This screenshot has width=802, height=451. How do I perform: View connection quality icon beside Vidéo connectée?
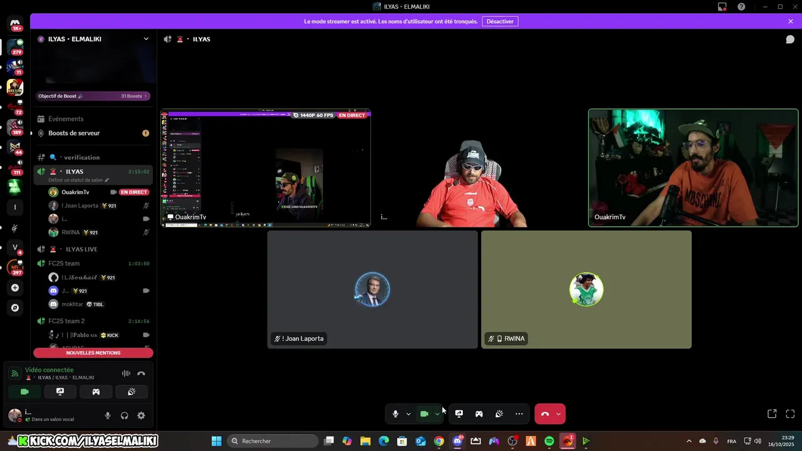[15, 373]
